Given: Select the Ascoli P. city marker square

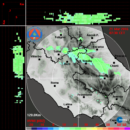Looking at the screenshot, I should pyautogui.click(x=92, y=38).
